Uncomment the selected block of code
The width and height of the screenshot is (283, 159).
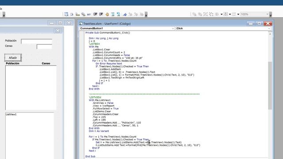(x=119, y=14)
